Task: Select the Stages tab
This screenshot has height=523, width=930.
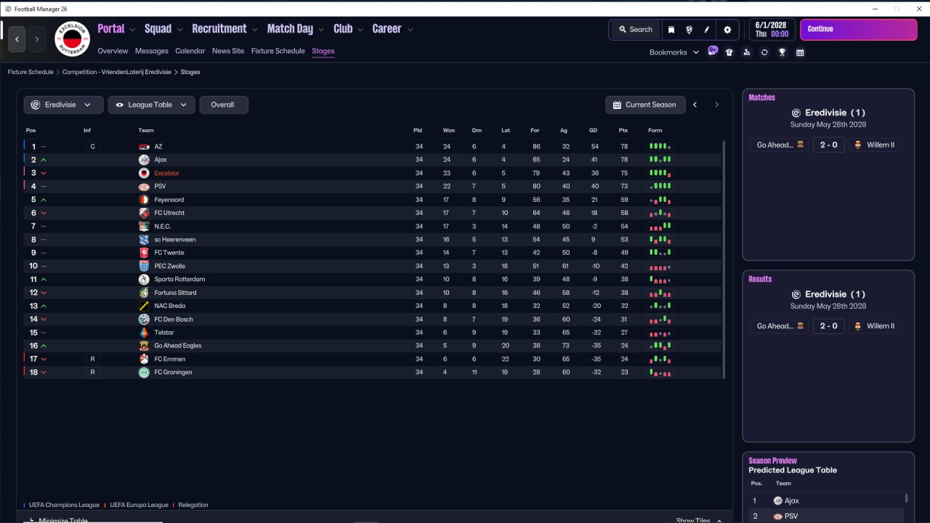Action: point(323,51)
